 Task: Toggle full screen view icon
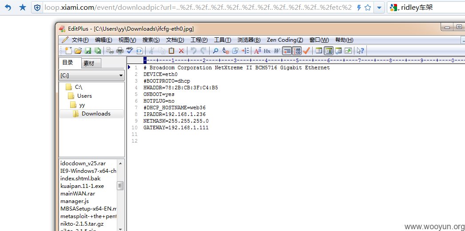348,51
